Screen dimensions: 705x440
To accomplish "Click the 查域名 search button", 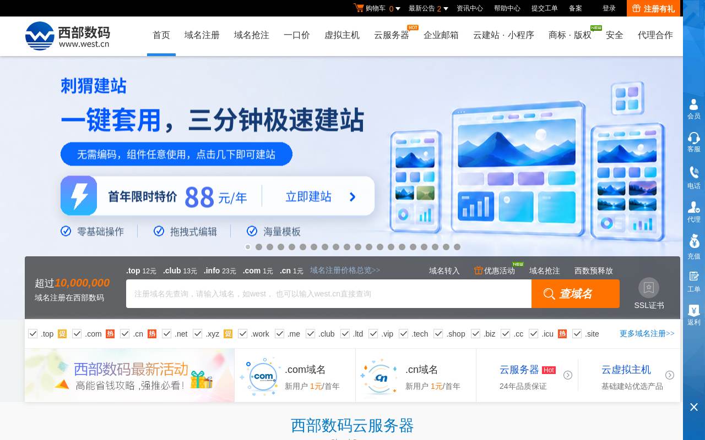I will click(x=576, y=294).
